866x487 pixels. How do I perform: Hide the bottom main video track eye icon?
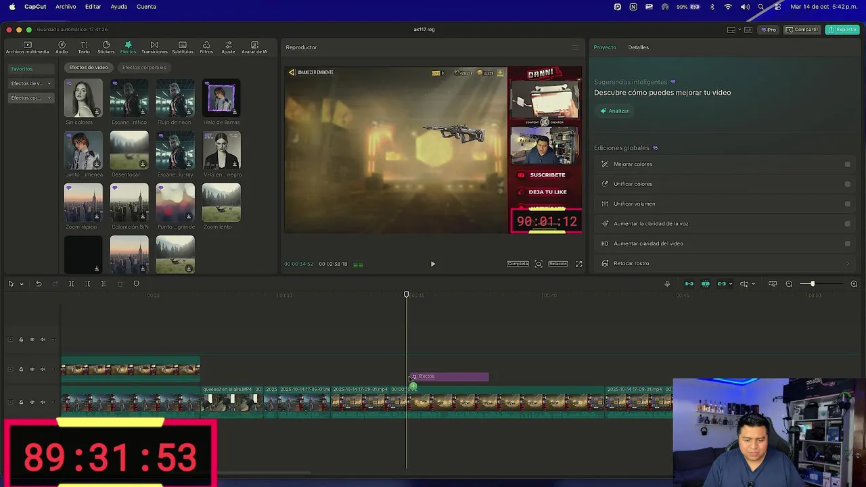[32, 402]
